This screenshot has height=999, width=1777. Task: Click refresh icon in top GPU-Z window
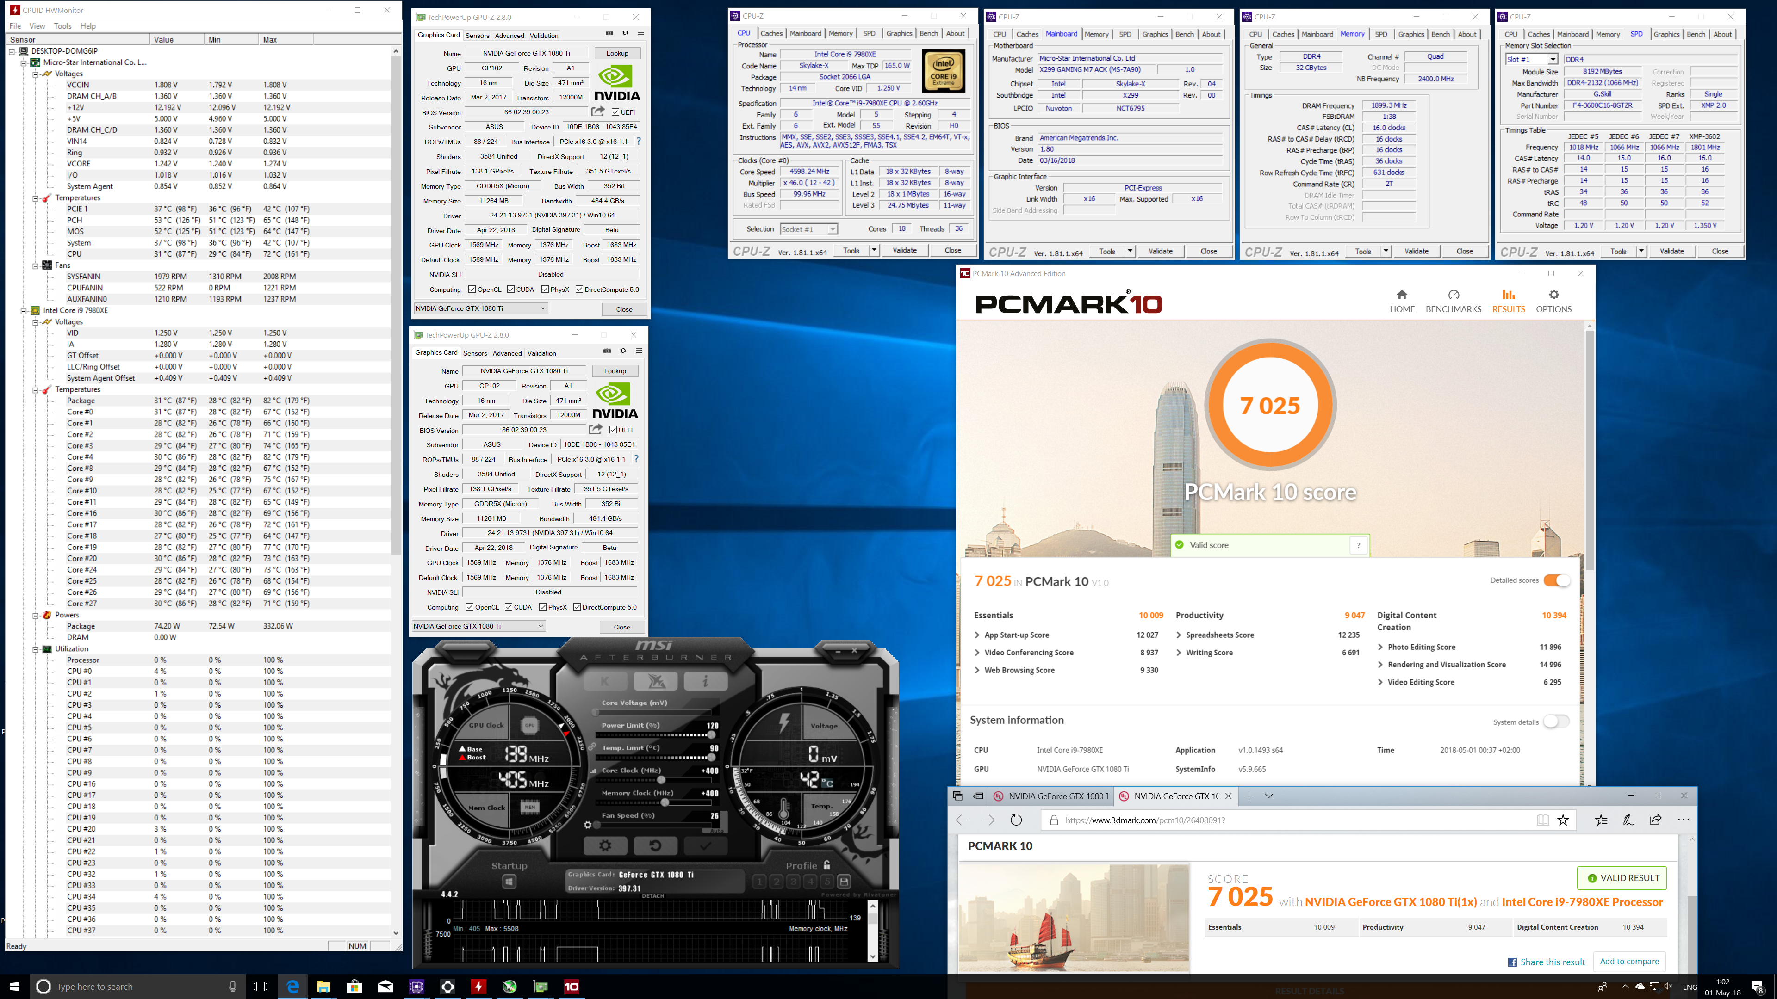(x=625, y=33)
